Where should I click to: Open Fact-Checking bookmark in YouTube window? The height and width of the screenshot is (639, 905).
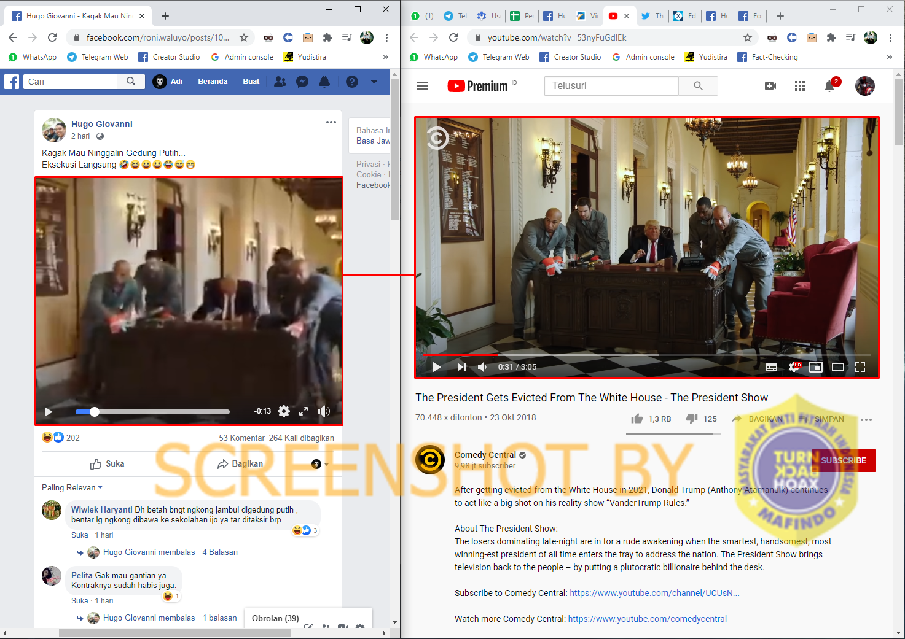pyautogui.click(x=768, y=57)
